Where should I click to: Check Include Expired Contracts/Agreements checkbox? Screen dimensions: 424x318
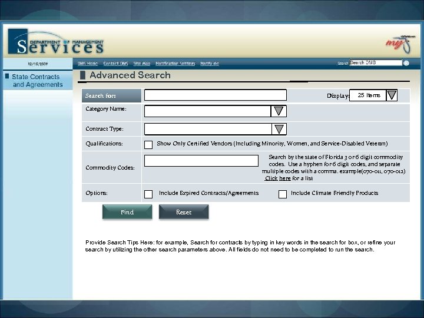(x=148, y=194)
